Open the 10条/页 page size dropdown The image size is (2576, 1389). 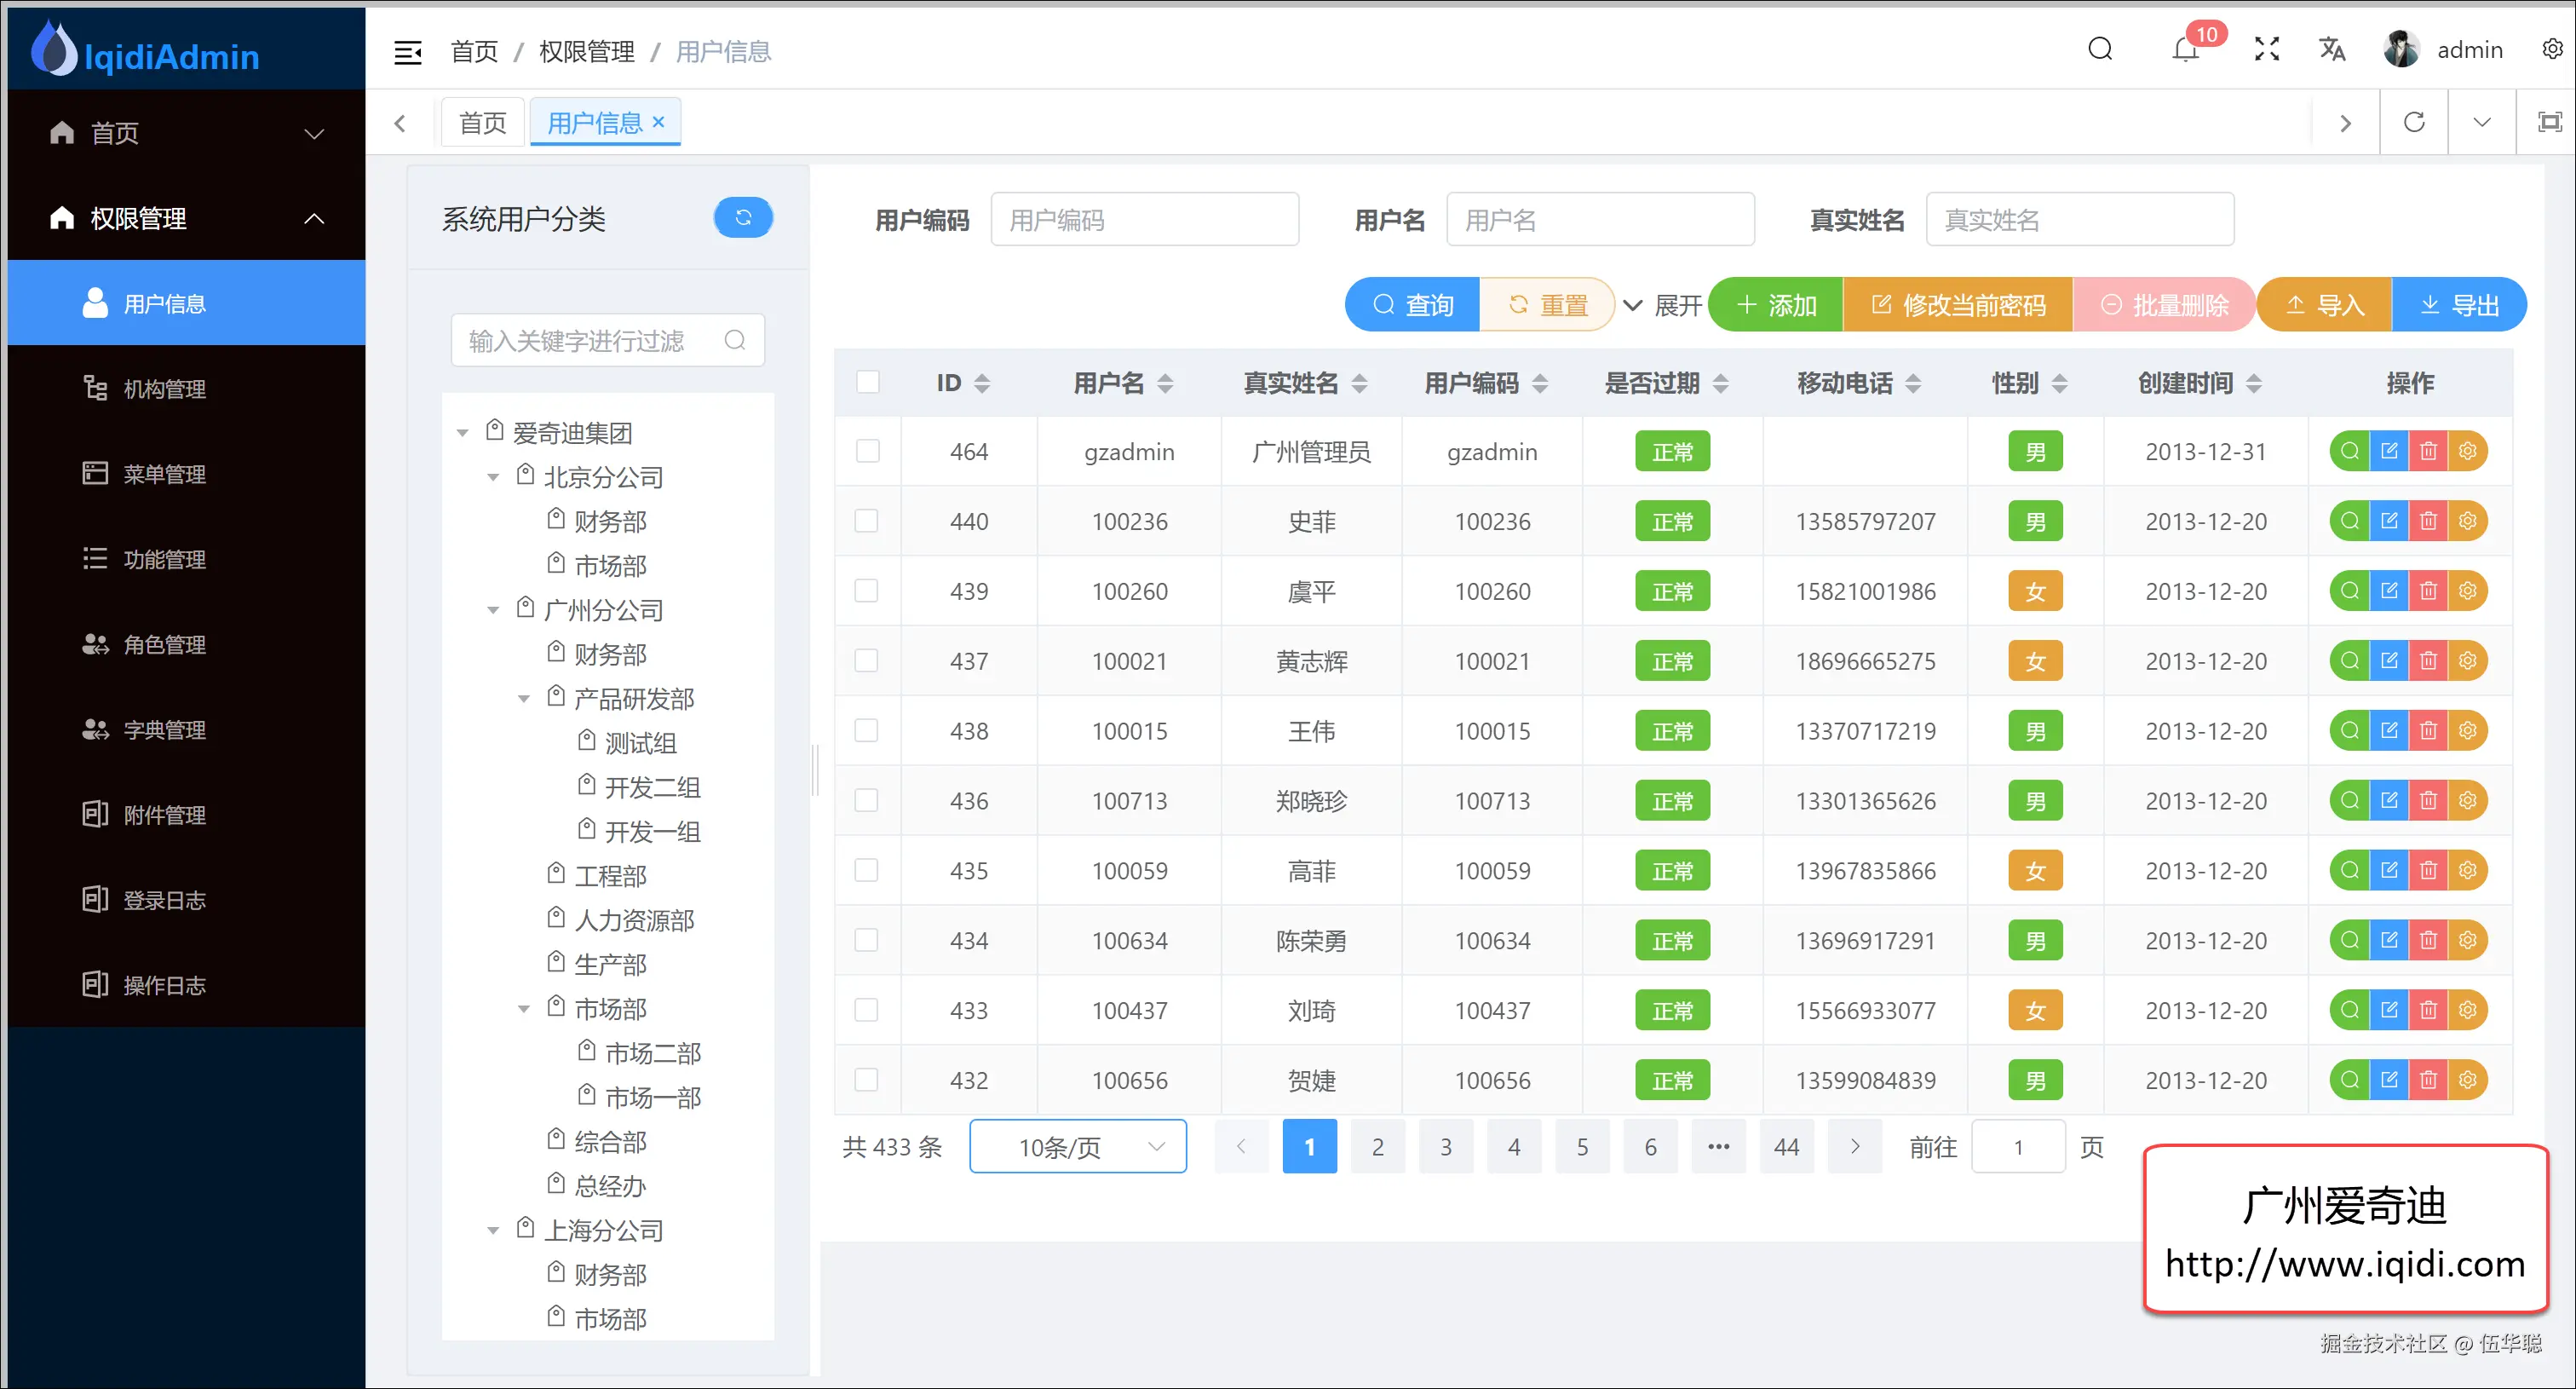(x=1078, y=1147)
